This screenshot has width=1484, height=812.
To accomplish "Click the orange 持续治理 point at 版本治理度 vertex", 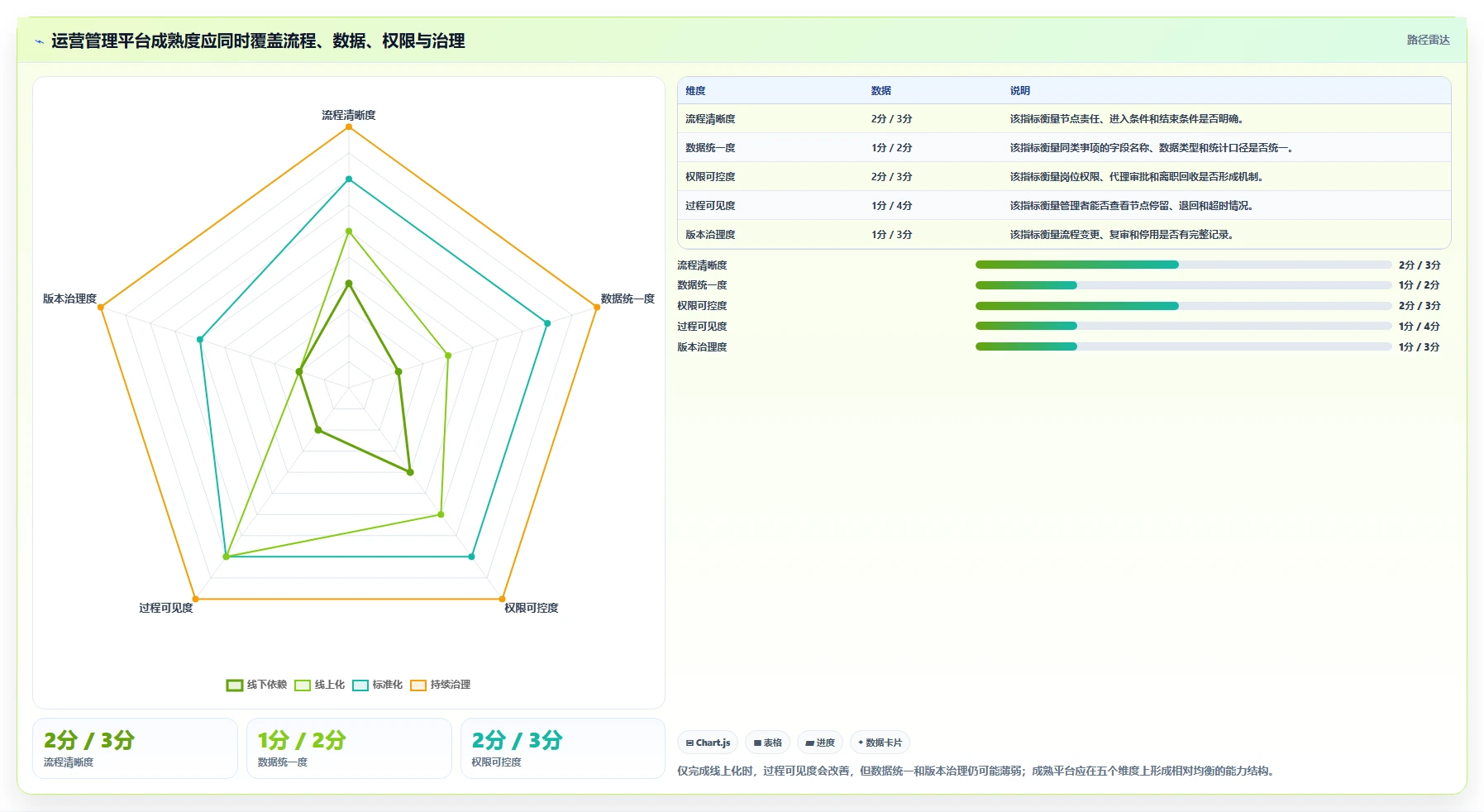I will (101, 308).
